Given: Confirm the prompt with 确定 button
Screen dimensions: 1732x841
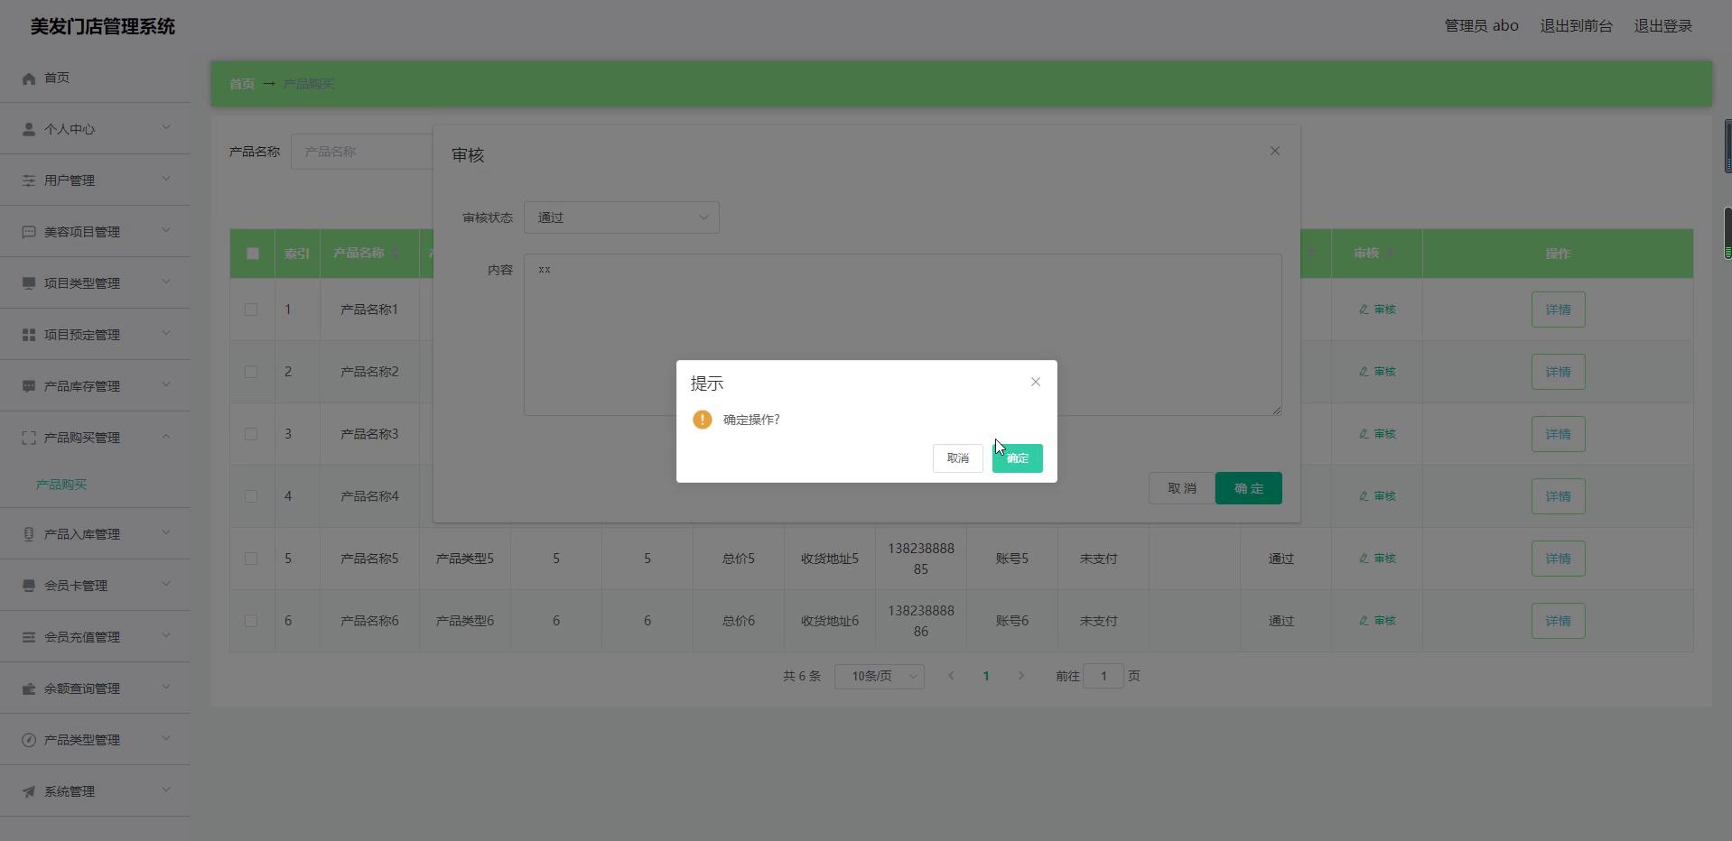Looking at the screenshot, I should pyautogui.click(x=1017, y=458).
